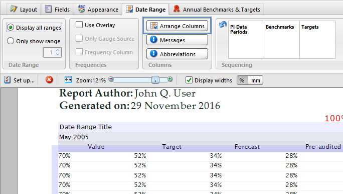The image size is (343, 194).
Task: Select the Only show range option
Action: 34,41
